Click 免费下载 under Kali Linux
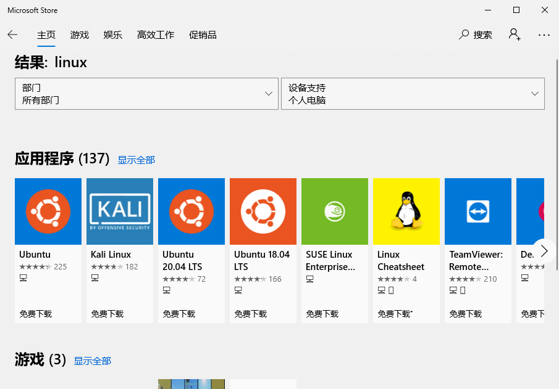Viewport: 559px width, 389px height. [x=107, y=314]
